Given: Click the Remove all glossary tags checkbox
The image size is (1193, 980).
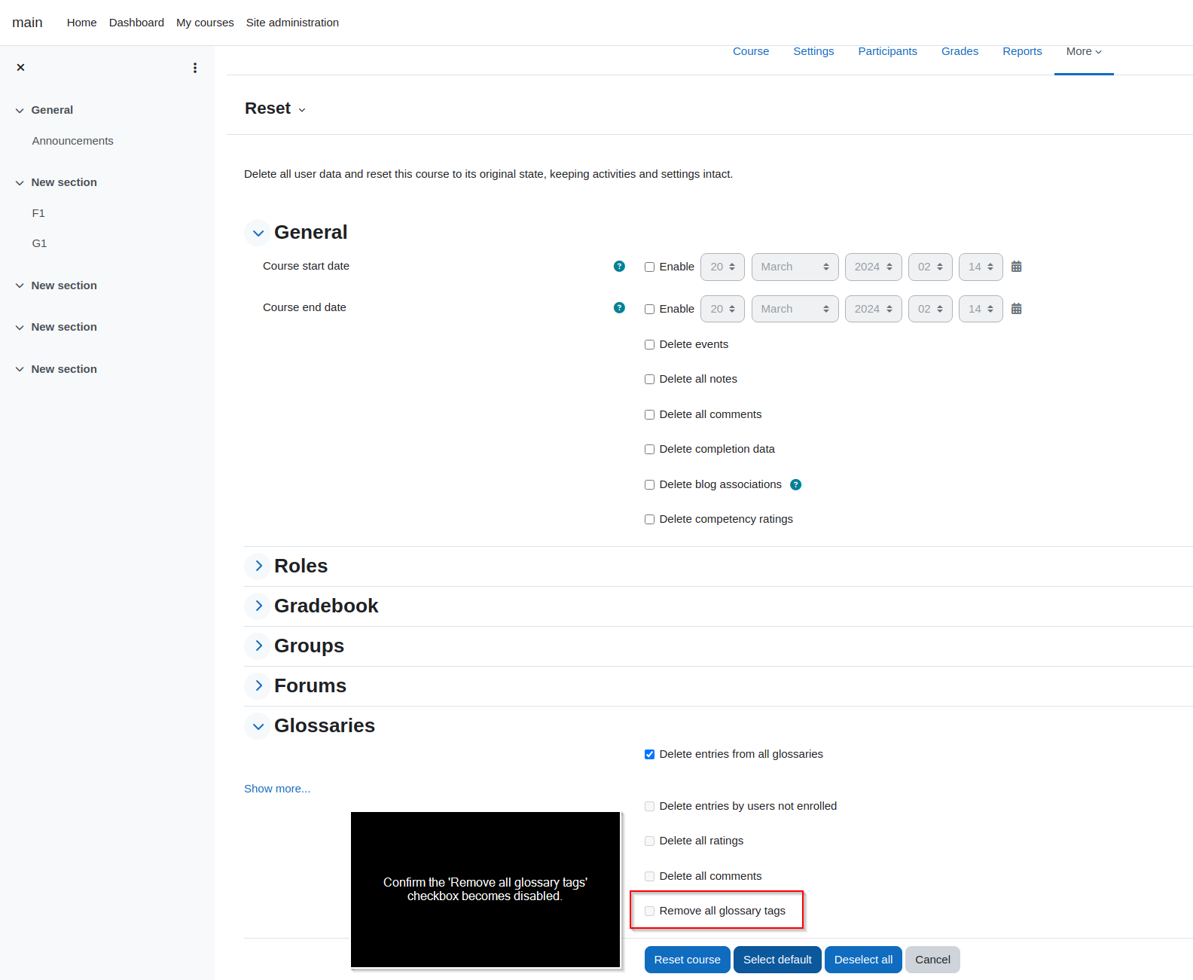Looking at the screenshot, I should point(649,911).
